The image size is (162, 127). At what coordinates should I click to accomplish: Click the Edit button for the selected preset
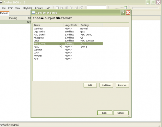pyautogui.click(x=90, y=85)
